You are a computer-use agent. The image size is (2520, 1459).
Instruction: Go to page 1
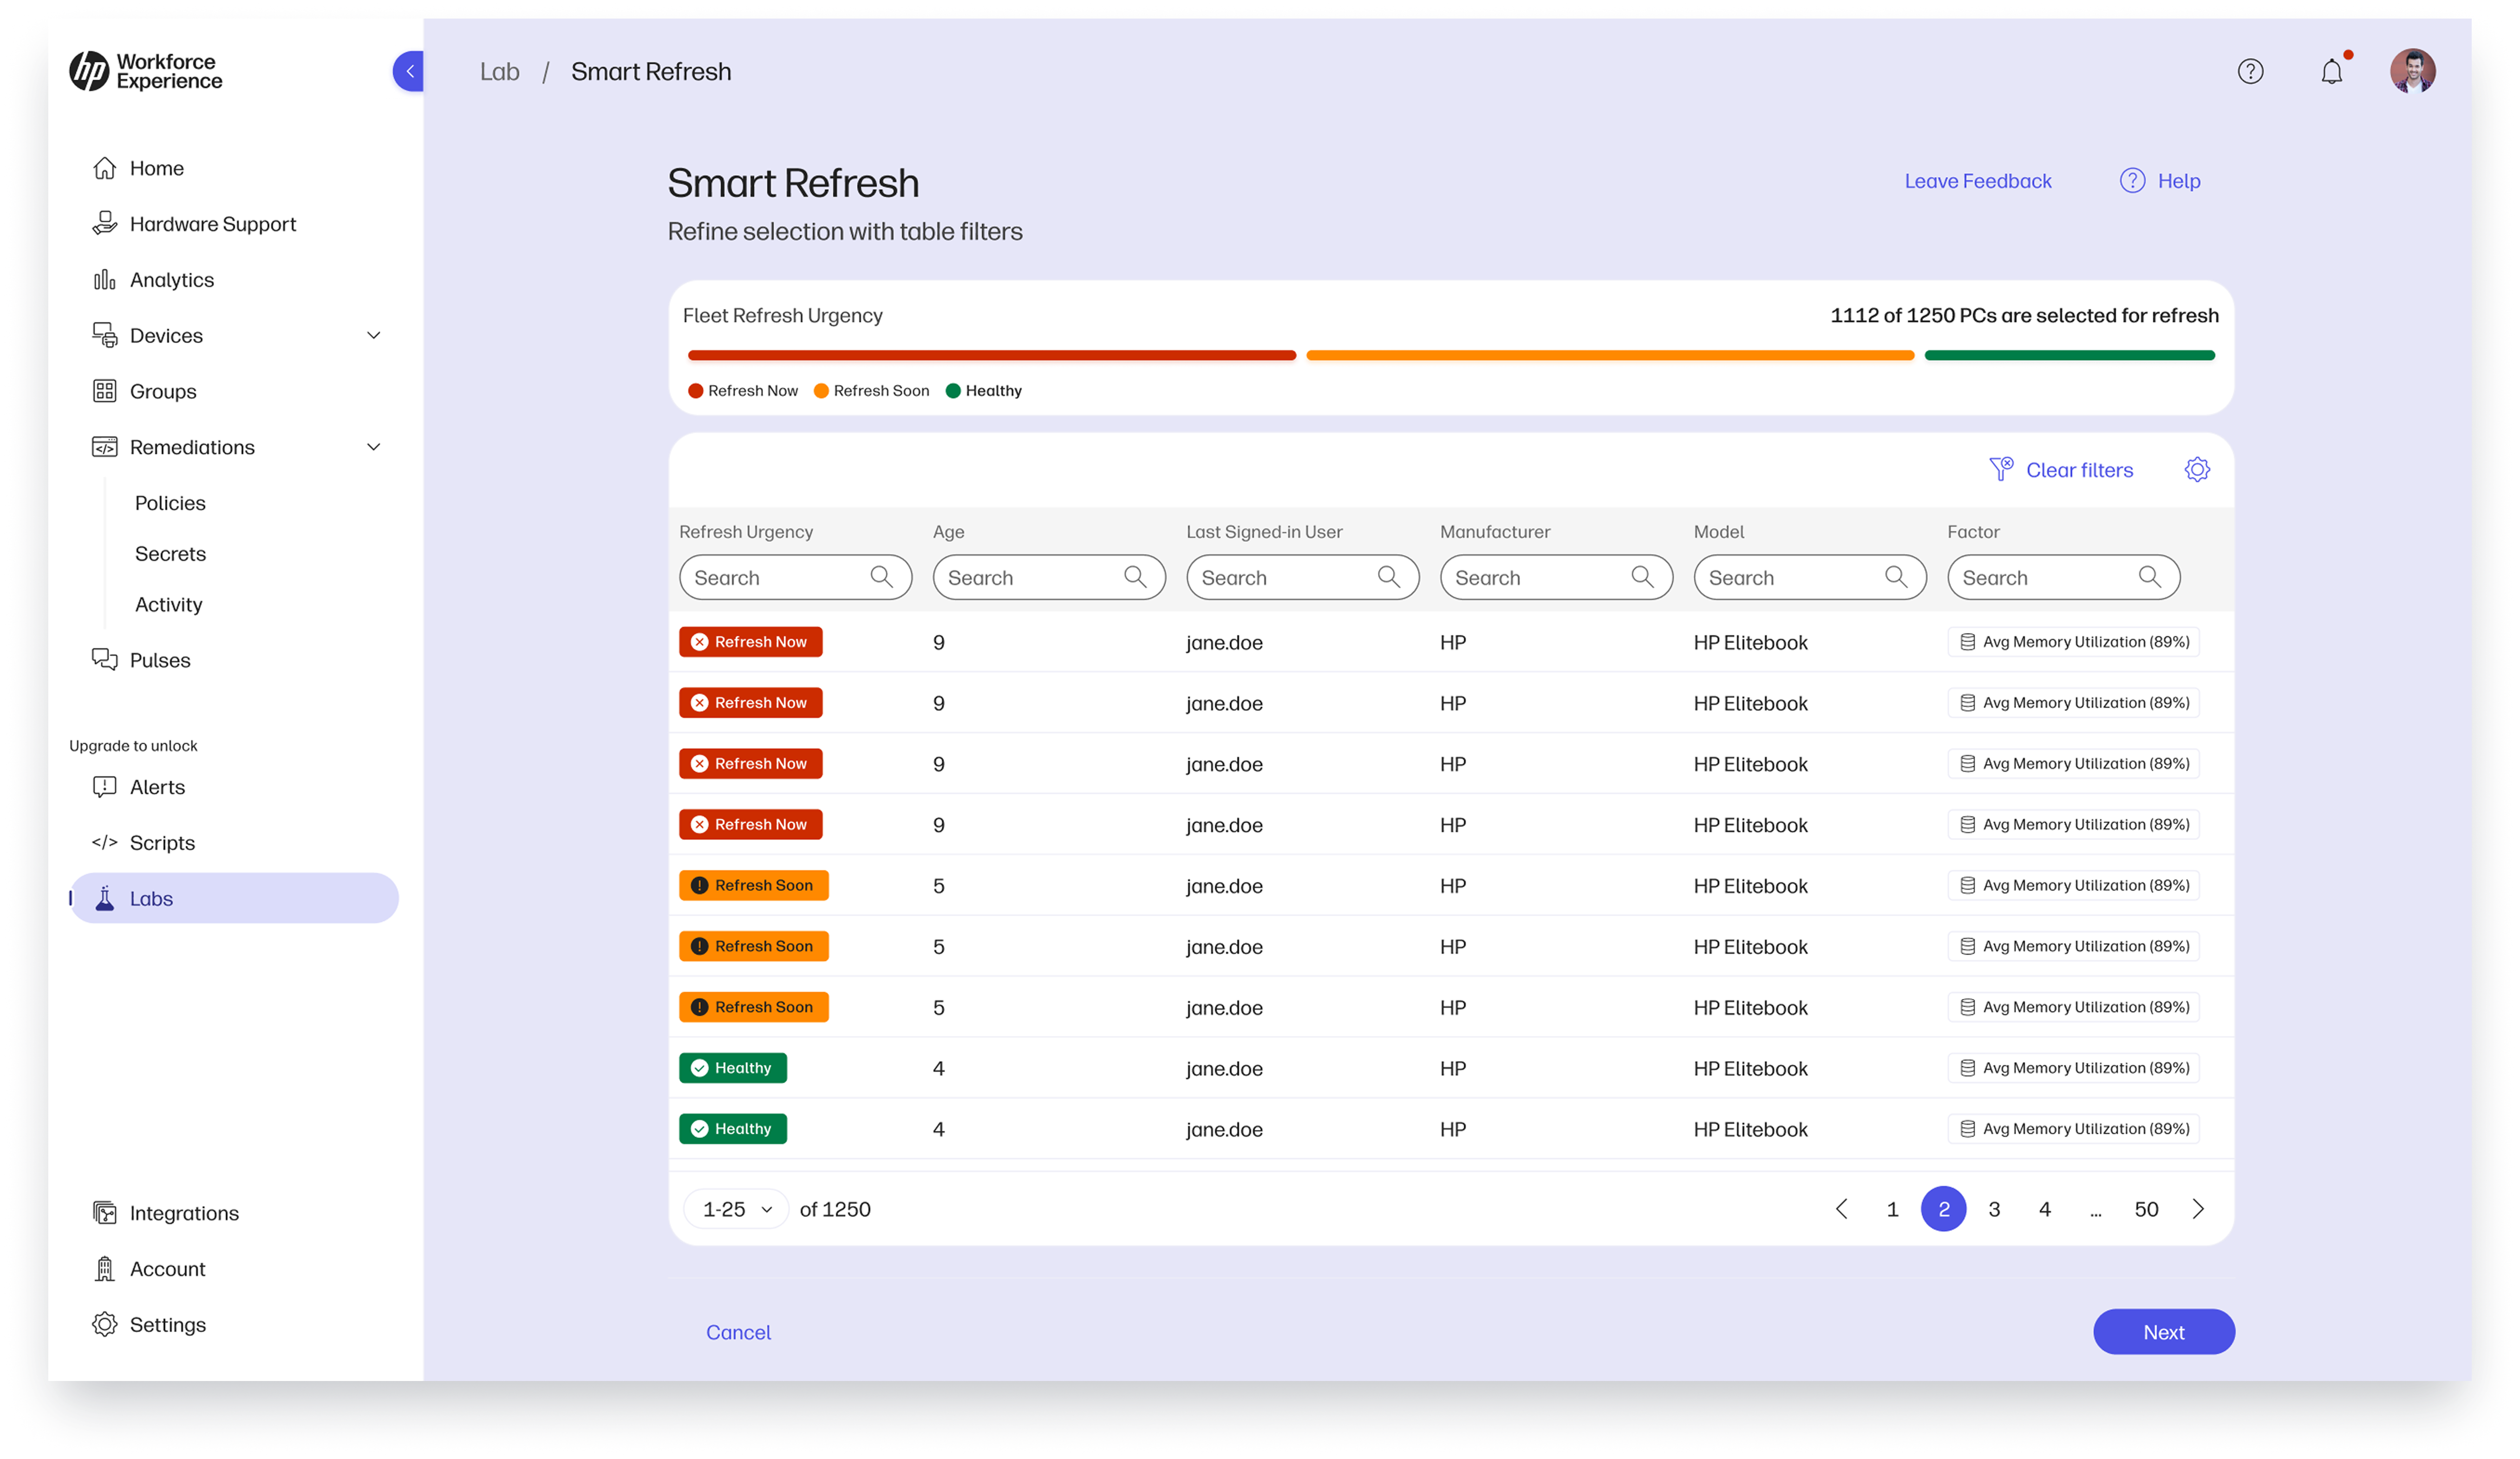coord(1892,1210)
